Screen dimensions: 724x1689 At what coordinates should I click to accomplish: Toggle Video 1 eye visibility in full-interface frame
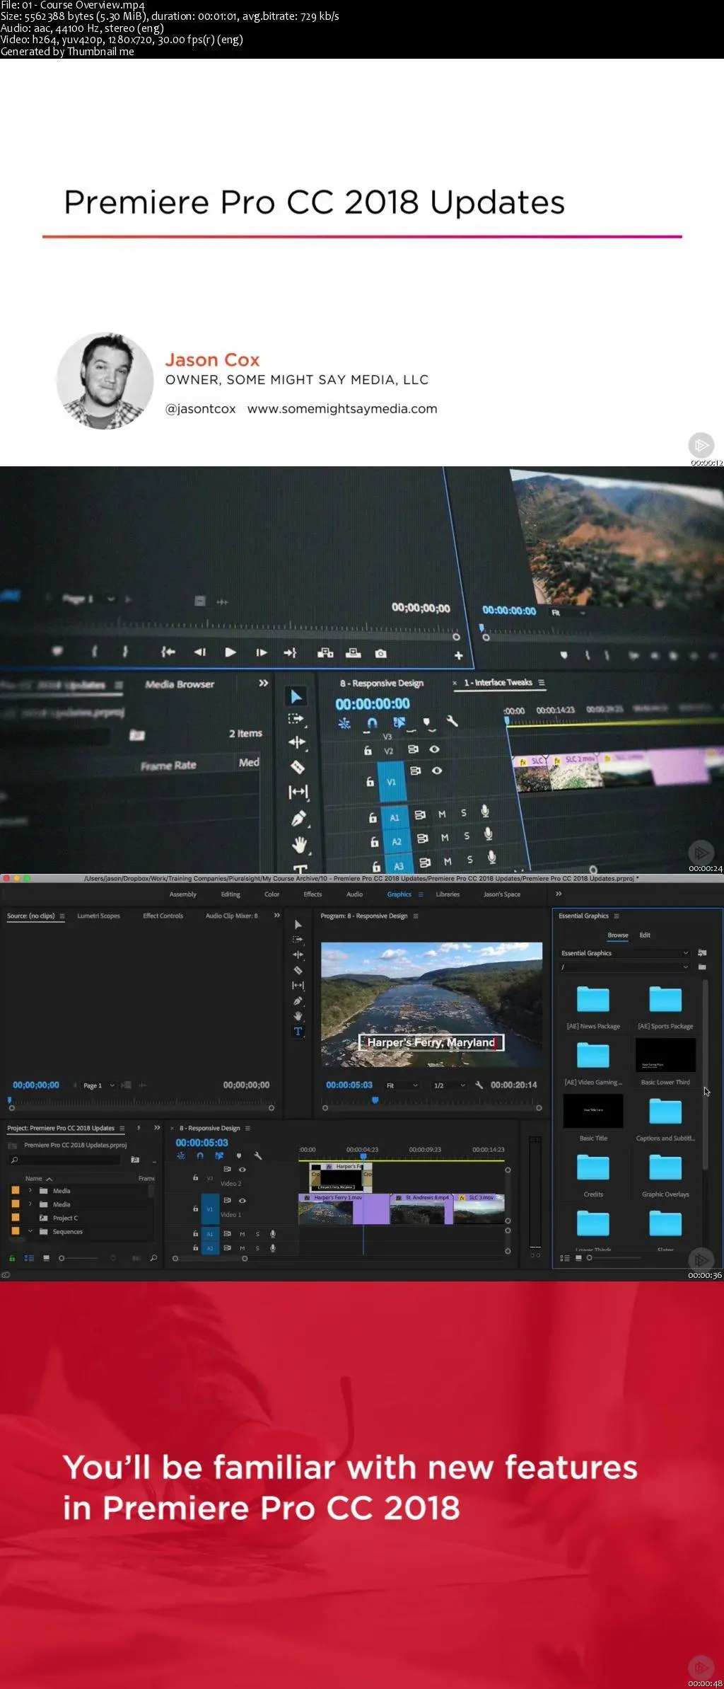point(243,1201)
